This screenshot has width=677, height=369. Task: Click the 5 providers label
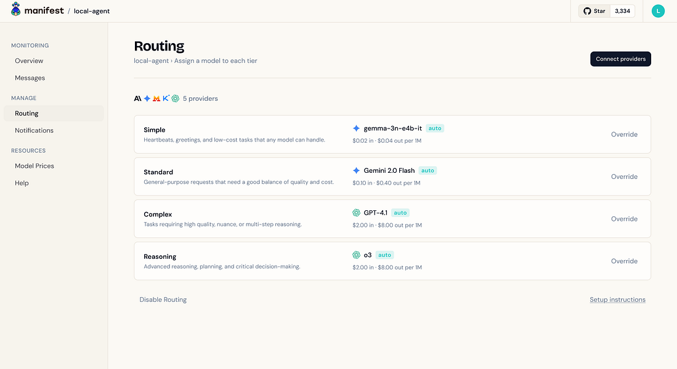(x=200, y=99)
